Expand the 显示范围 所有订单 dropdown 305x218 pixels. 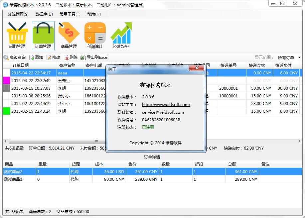click(289, 58)
